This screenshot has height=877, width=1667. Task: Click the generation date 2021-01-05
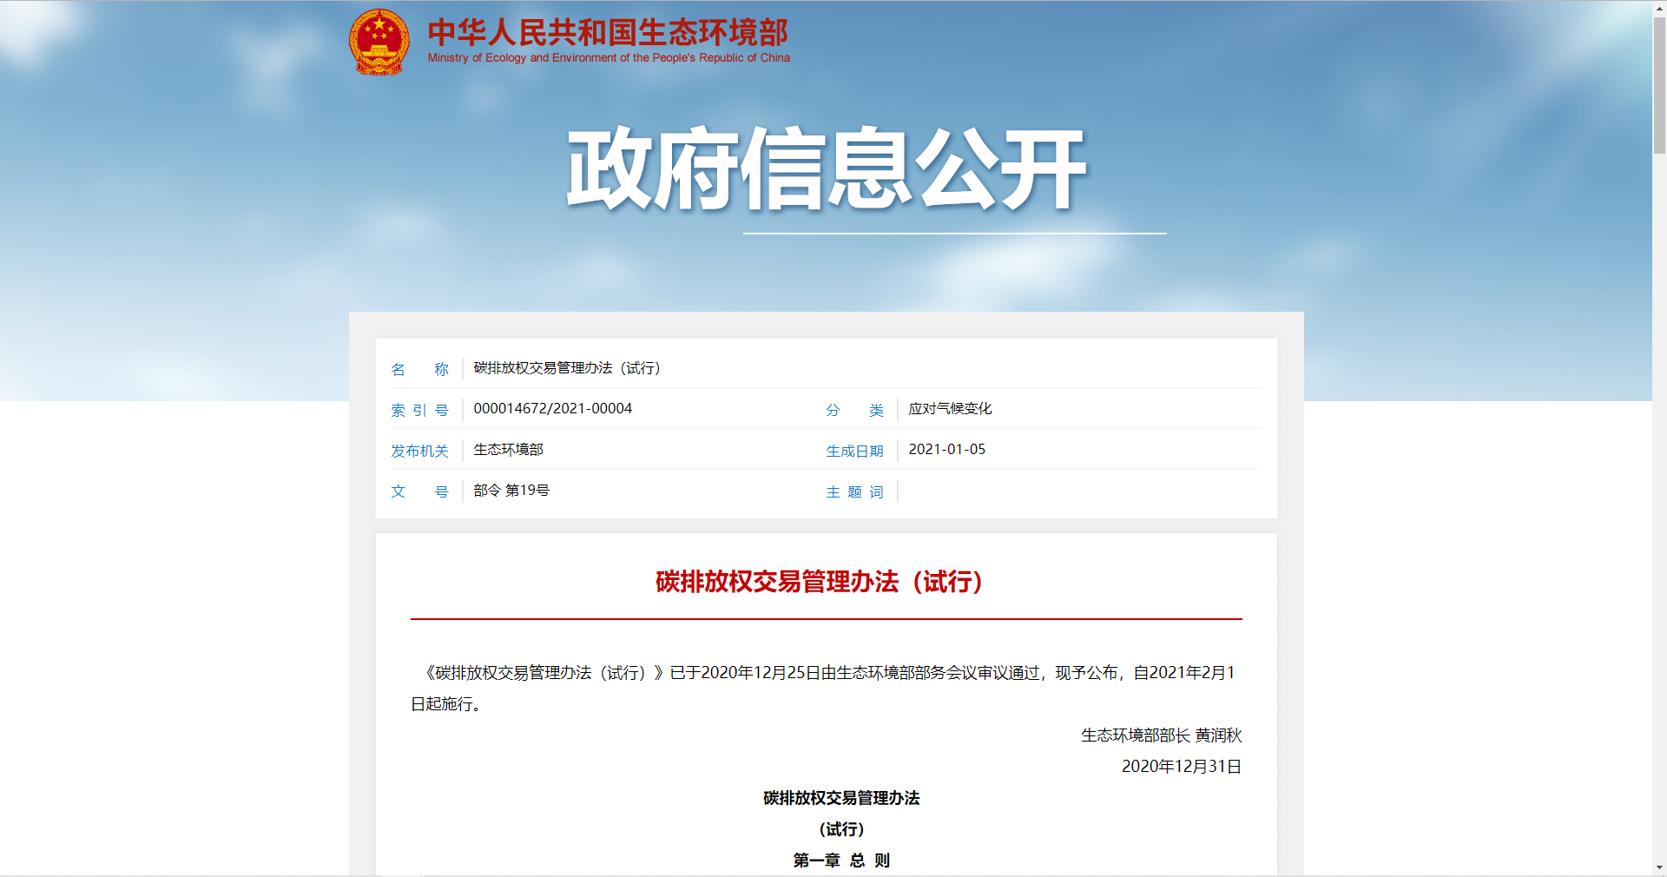coord(946,450)
